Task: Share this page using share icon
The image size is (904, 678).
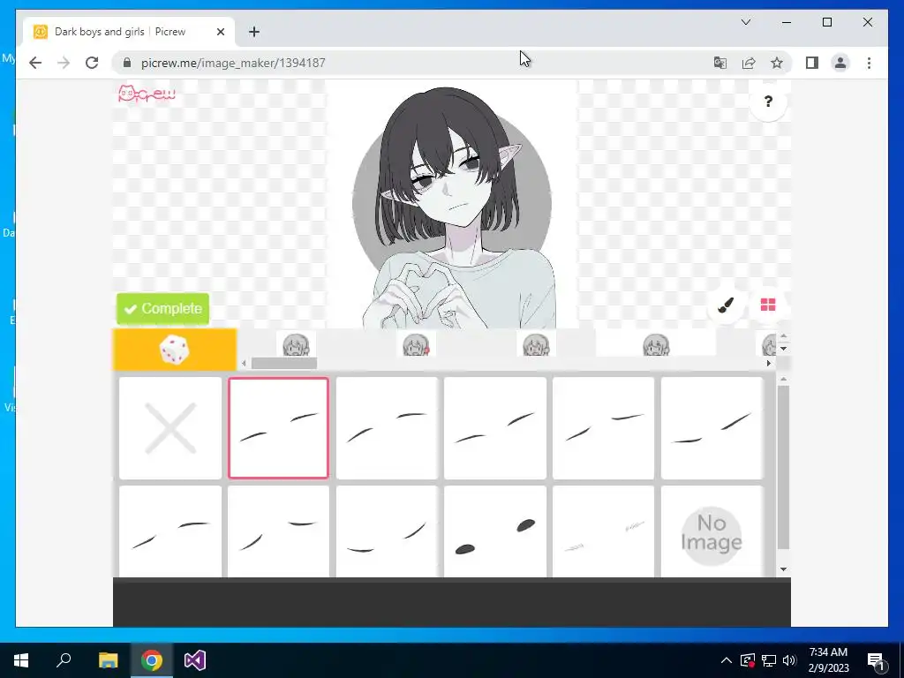Action: [749, 63]
